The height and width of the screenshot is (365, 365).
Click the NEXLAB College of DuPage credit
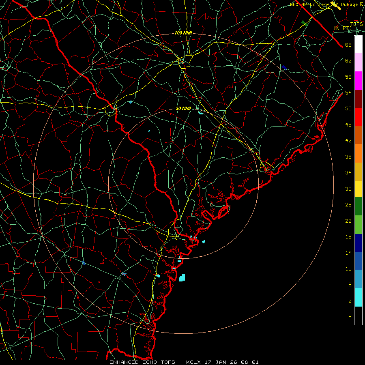click(326, 4)
